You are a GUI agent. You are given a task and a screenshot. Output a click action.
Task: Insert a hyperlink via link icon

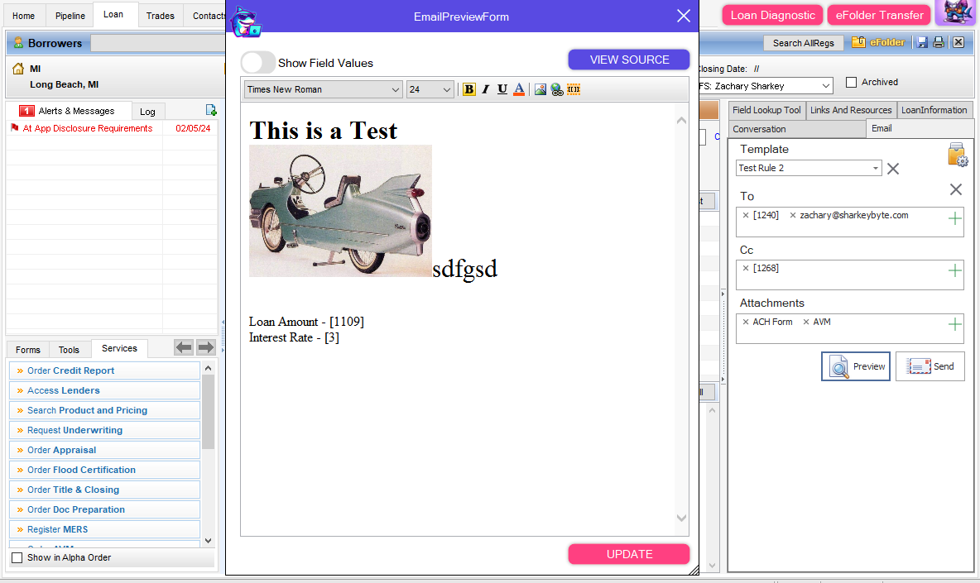(x=557, y=89)
